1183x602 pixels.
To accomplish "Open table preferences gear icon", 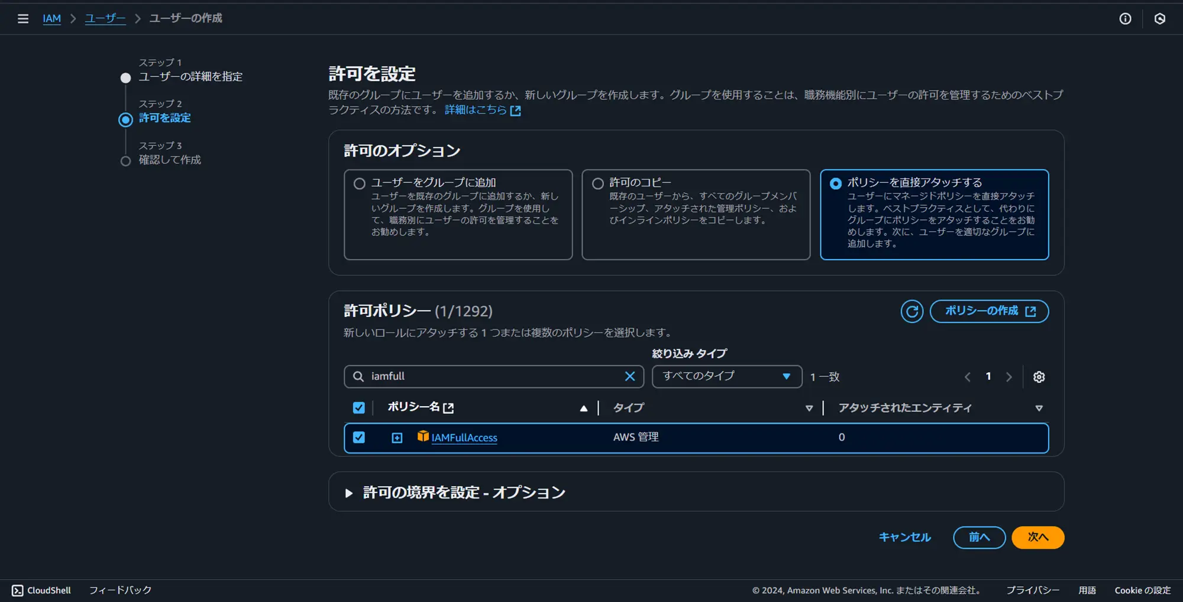I will (1039, 377).
